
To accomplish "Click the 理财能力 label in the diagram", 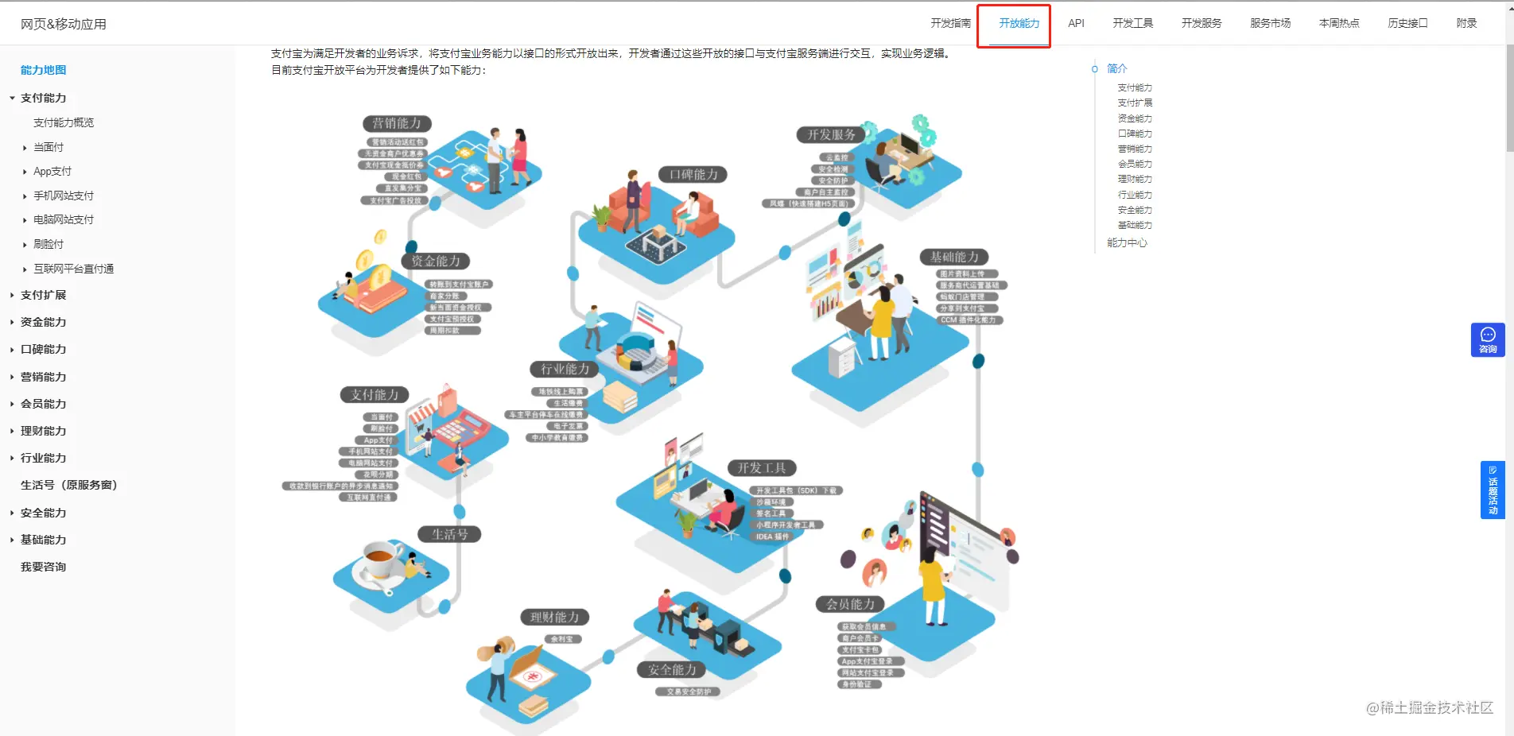I will 555,618.
